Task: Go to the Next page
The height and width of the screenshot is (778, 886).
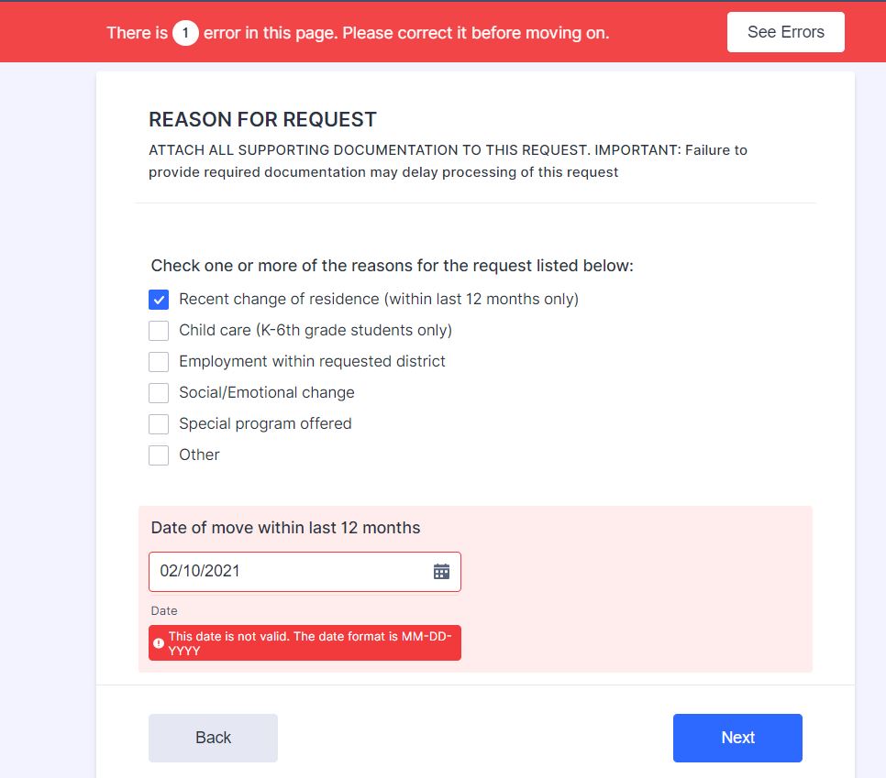Action: [x=737, y=738]
